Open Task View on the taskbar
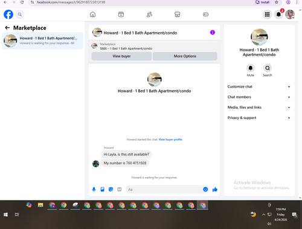 [x=17, y=214]
